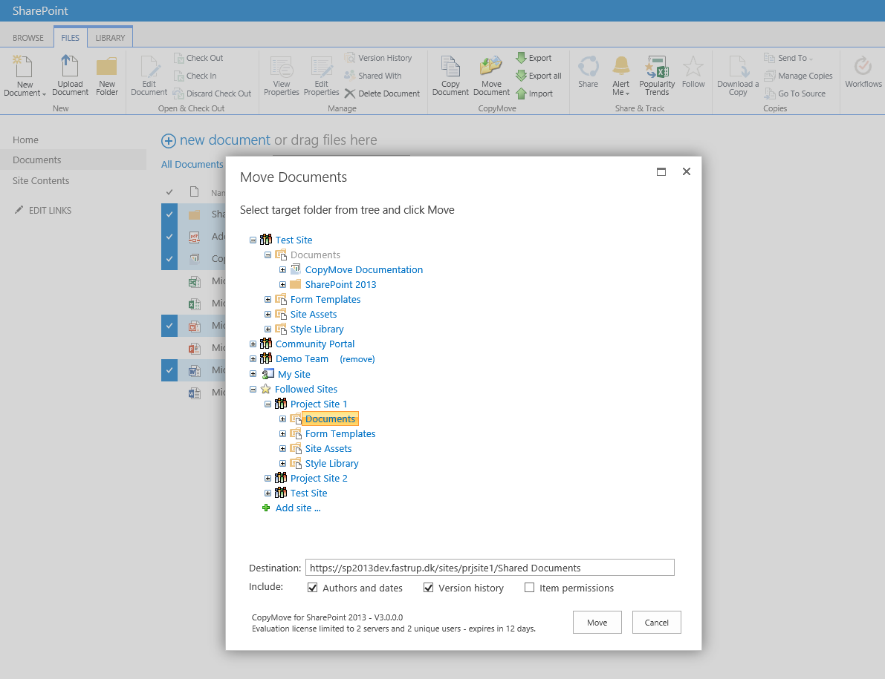Image resolution: width=885 pixels, height=679 pixels.
Task: Collapse the Project Site 1 node
Action: click(x=268, y=404)
